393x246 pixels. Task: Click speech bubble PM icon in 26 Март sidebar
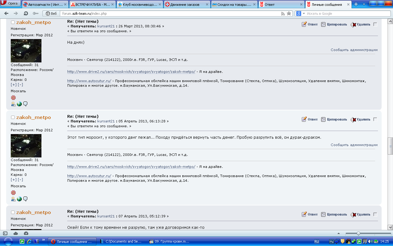(25, 104)
